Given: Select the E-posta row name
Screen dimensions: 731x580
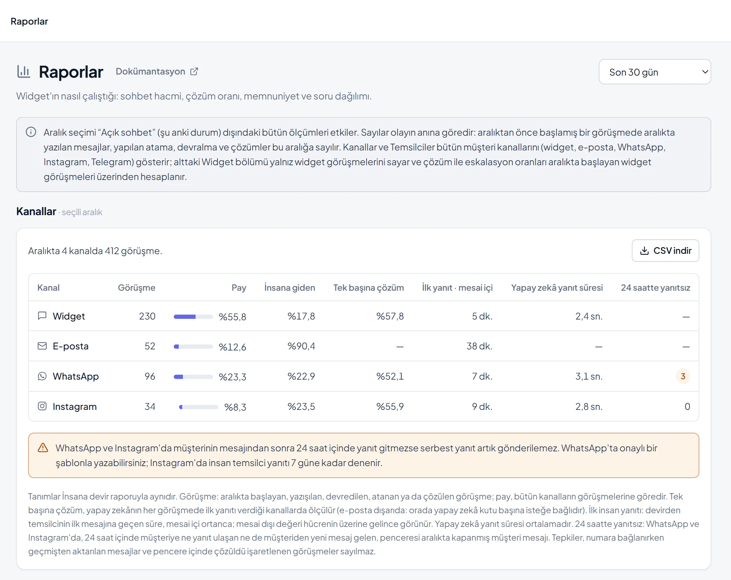Looking at the screenshot, I should [71, 346].
